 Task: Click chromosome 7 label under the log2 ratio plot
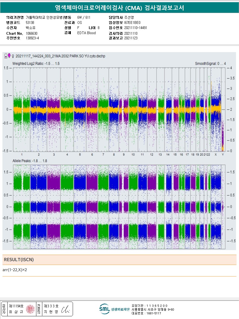click(x=103, y=155)
